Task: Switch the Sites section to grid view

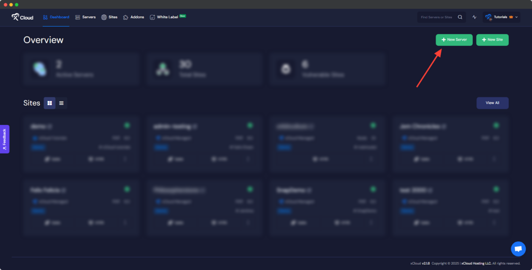Action: point(49,103)
